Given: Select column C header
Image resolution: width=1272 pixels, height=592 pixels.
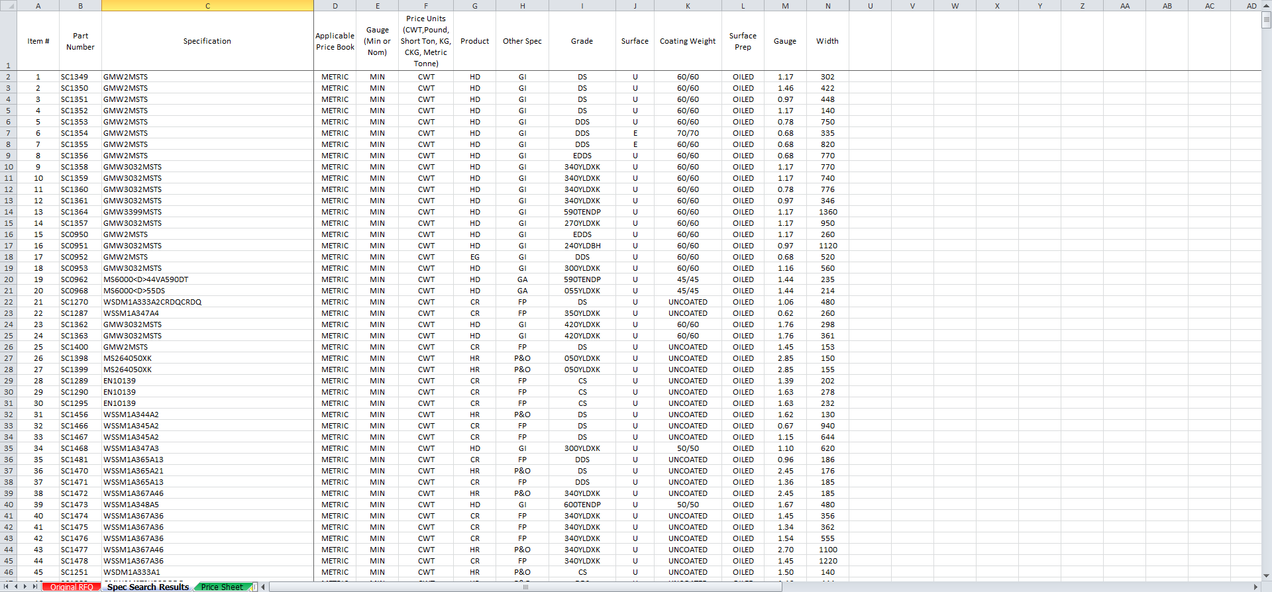Looking at the screenshot, I should [207, 6].
